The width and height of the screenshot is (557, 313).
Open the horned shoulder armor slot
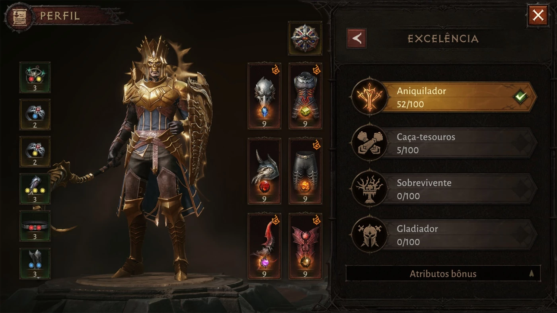click(x=264, y=171)
